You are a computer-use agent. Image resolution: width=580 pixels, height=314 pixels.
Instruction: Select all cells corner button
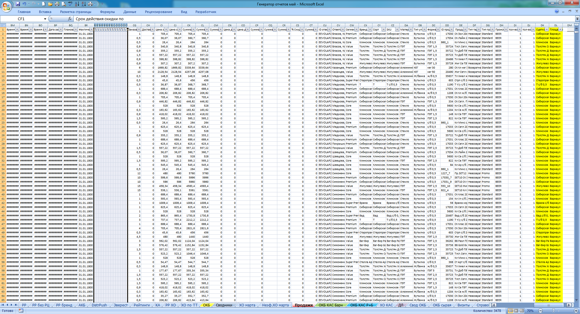pyautogui.click(x=3, y=25)
